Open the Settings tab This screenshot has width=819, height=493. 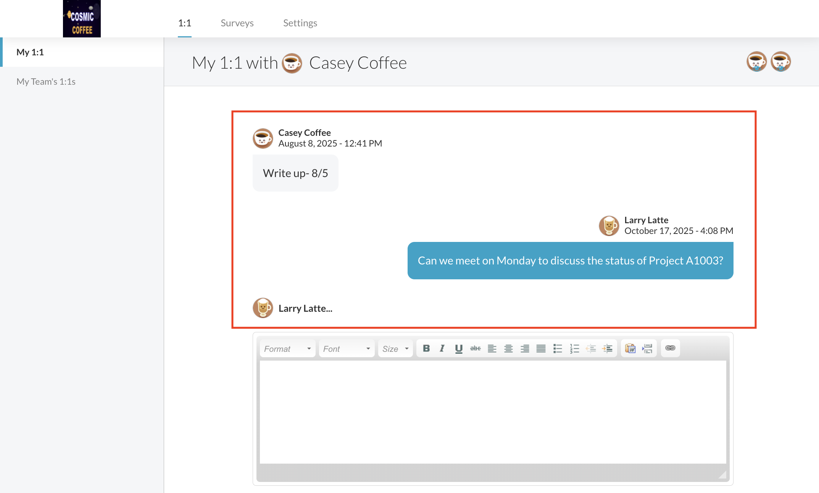300,23
